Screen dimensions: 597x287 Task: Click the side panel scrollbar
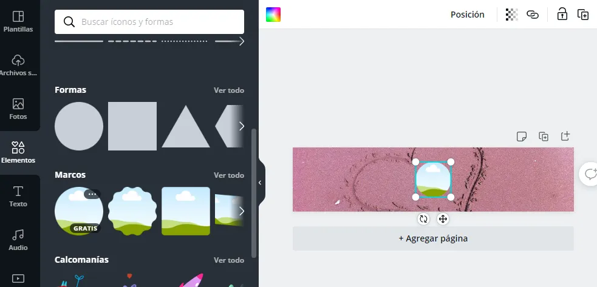click(x=254, y=194)
